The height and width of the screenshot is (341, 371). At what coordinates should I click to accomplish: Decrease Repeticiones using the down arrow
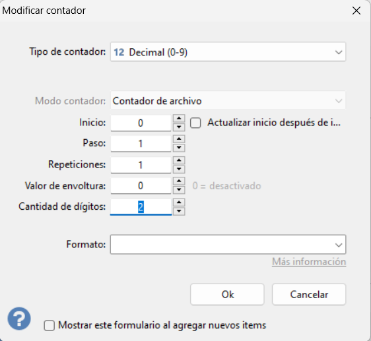tap(179, 170)
